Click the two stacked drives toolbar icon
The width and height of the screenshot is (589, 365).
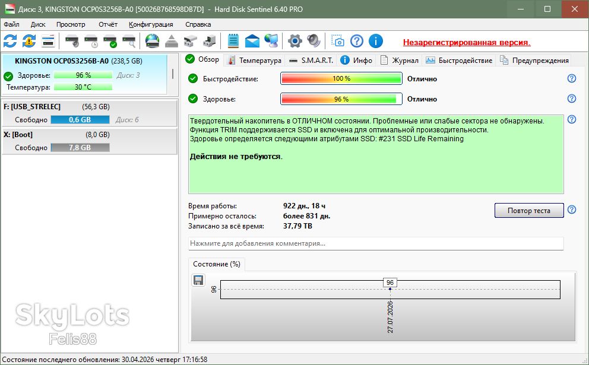[x=191, y=40]
